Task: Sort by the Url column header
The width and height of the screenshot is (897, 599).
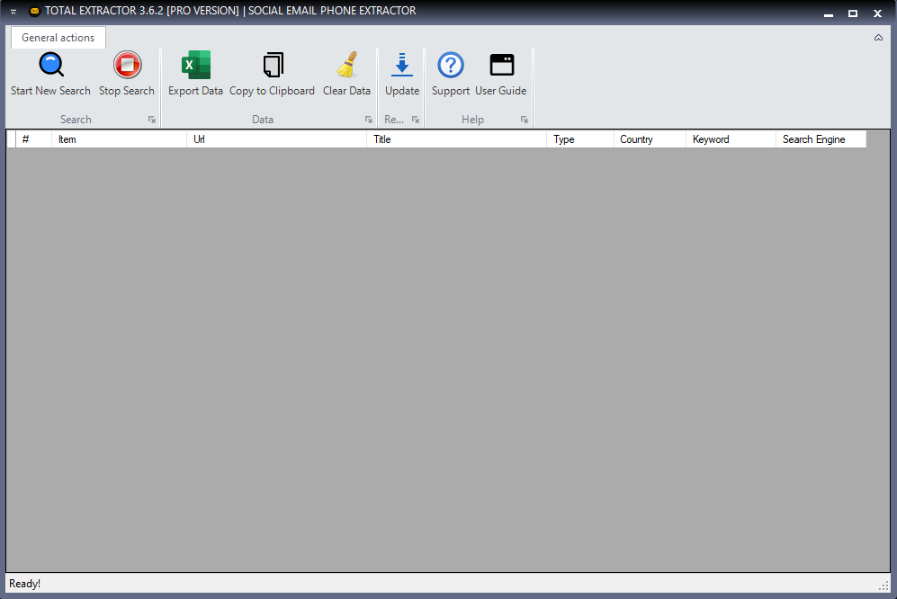Action: point(277,139)
